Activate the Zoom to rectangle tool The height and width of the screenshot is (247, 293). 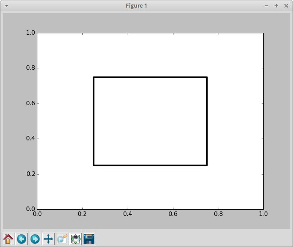tap(62, 239)
